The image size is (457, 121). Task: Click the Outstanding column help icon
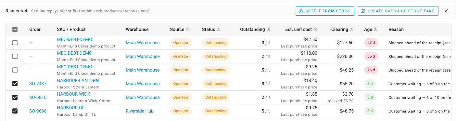[x=268, y=30]
